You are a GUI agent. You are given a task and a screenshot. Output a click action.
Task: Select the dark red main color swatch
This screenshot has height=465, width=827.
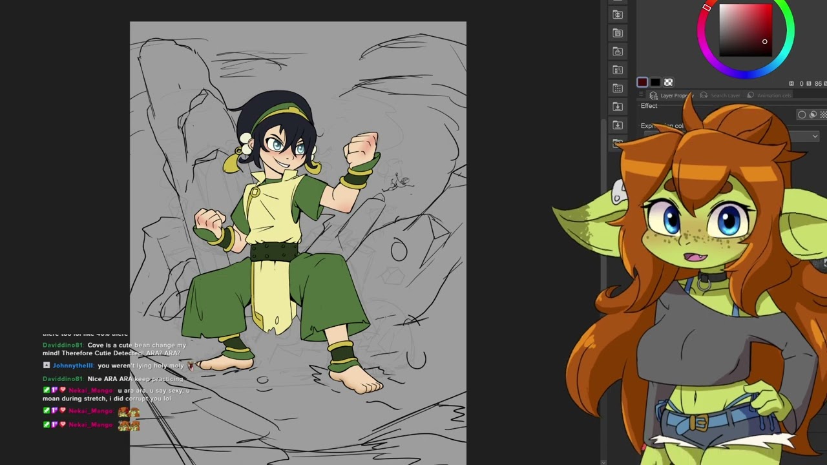pyautogui.click(x=642, y=82)
